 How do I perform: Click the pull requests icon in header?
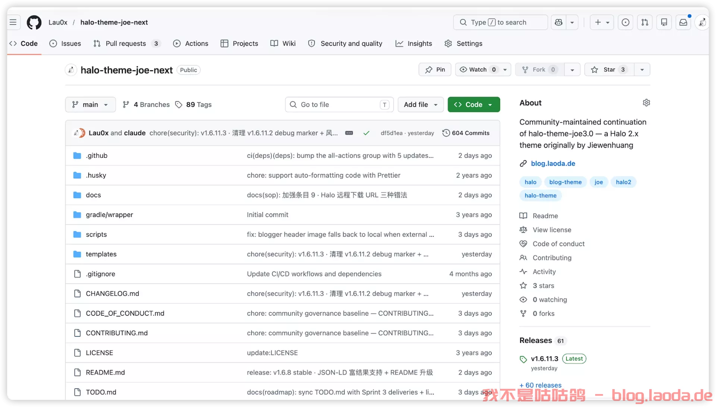coord(645,22)
